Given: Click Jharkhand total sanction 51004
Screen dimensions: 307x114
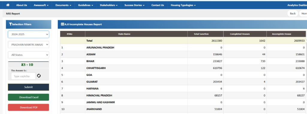Looking at the screenshot, I should point(218,109).
